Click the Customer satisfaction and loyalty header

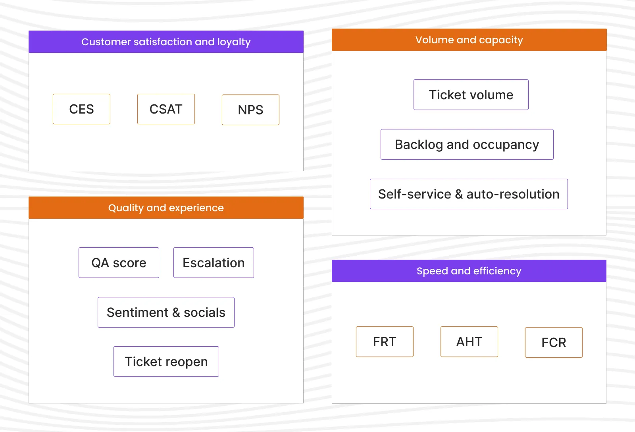[166, 42]
